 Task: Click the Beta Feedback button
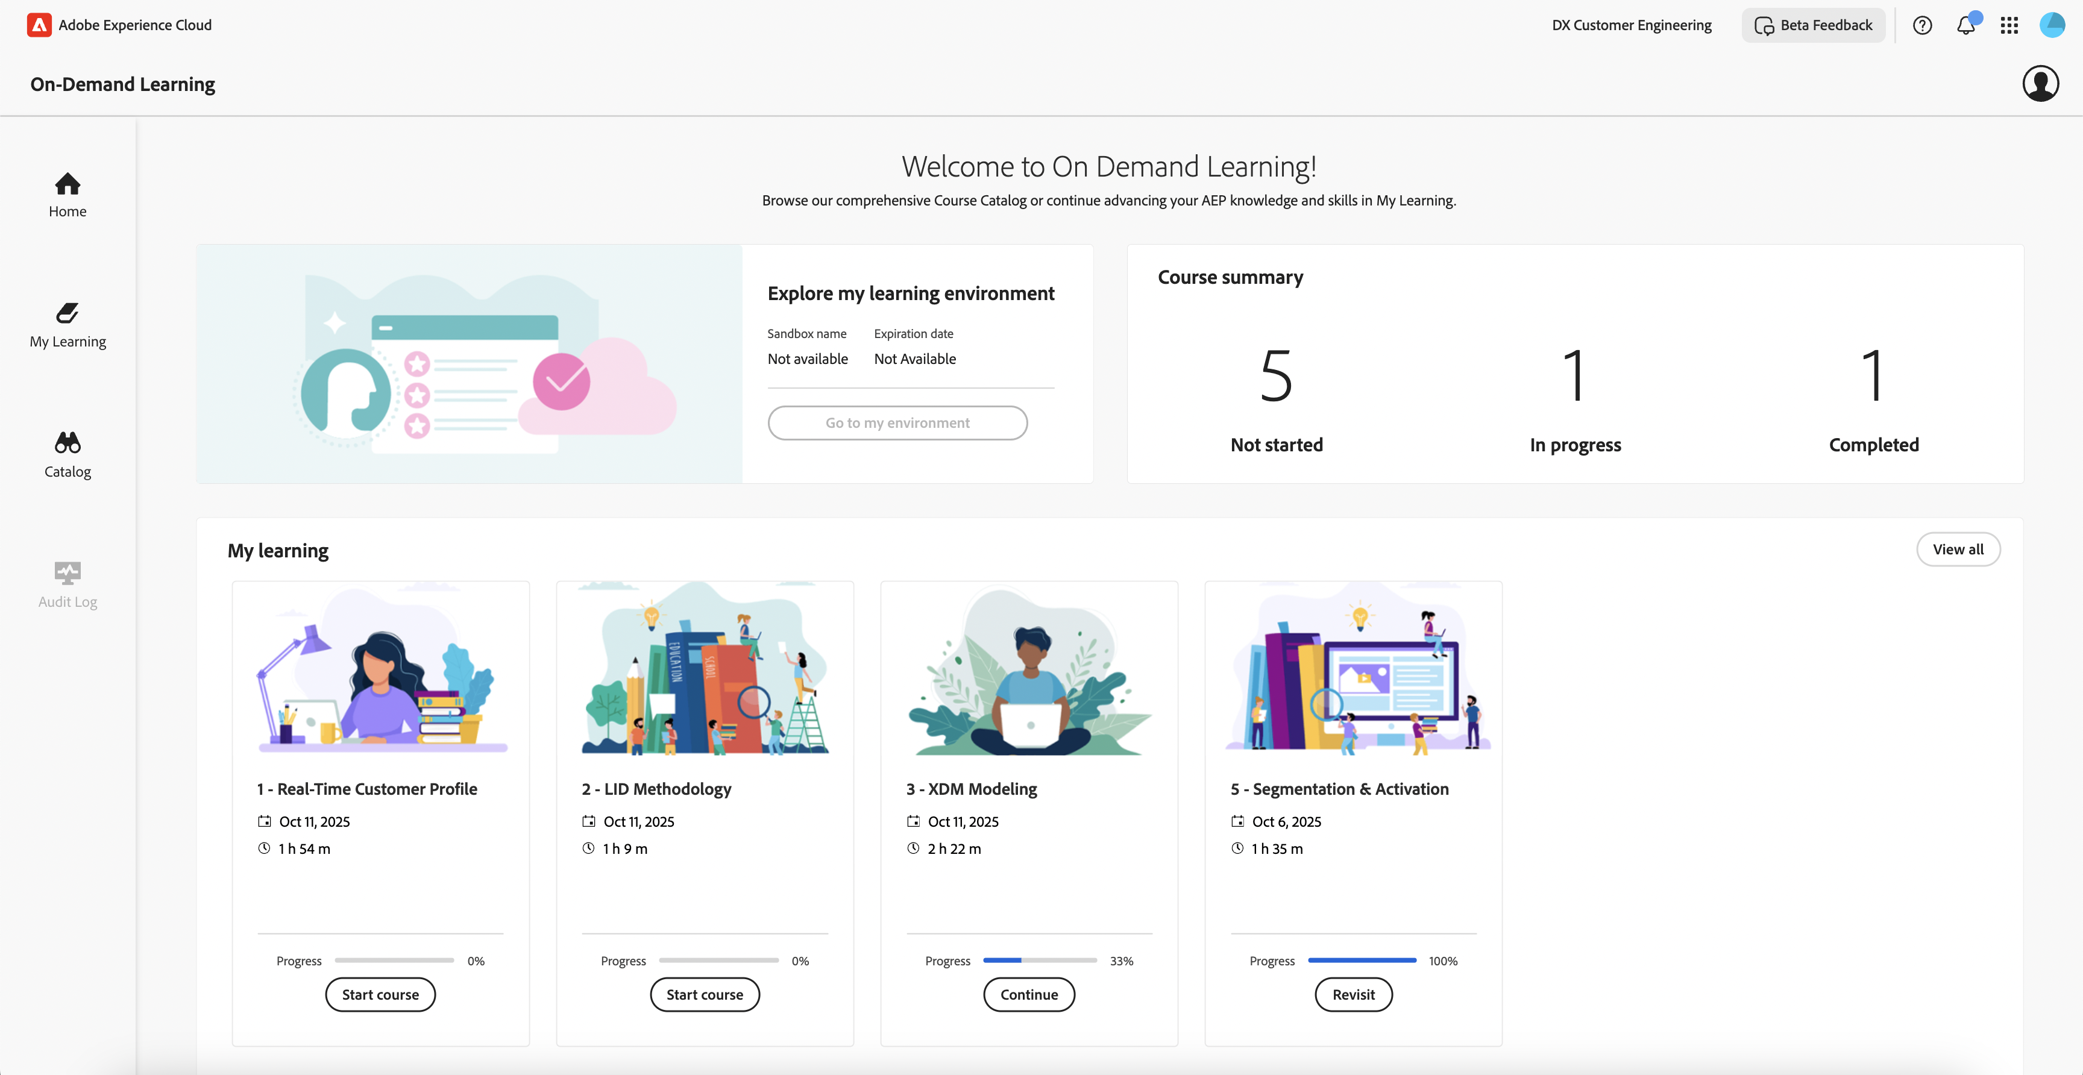click(x=1813, y=25)
